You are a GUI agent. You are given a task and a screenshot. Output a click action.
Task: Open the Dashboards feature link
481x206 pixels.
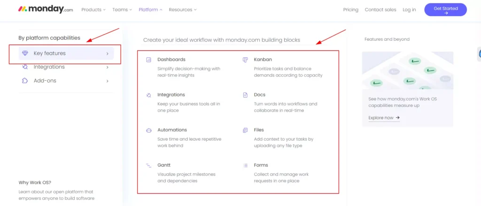click(171, 60)
